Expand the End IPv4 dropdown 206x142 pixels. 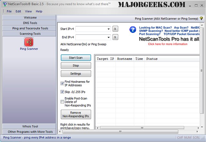[x=108, y=37]
